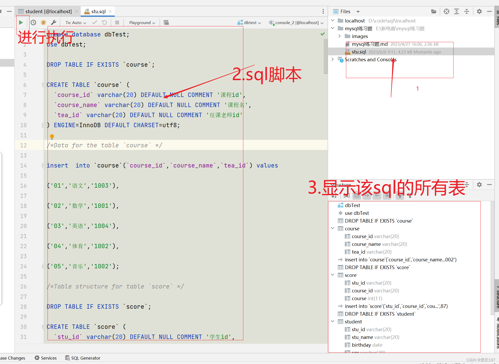Click the green Execute run button
The height and width of the screenshot is (364, 499).
[x=21, y=22]
